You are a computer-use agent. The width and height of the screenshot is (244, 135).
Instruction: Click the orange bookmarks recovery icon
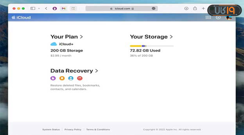(x=62, y=78)
